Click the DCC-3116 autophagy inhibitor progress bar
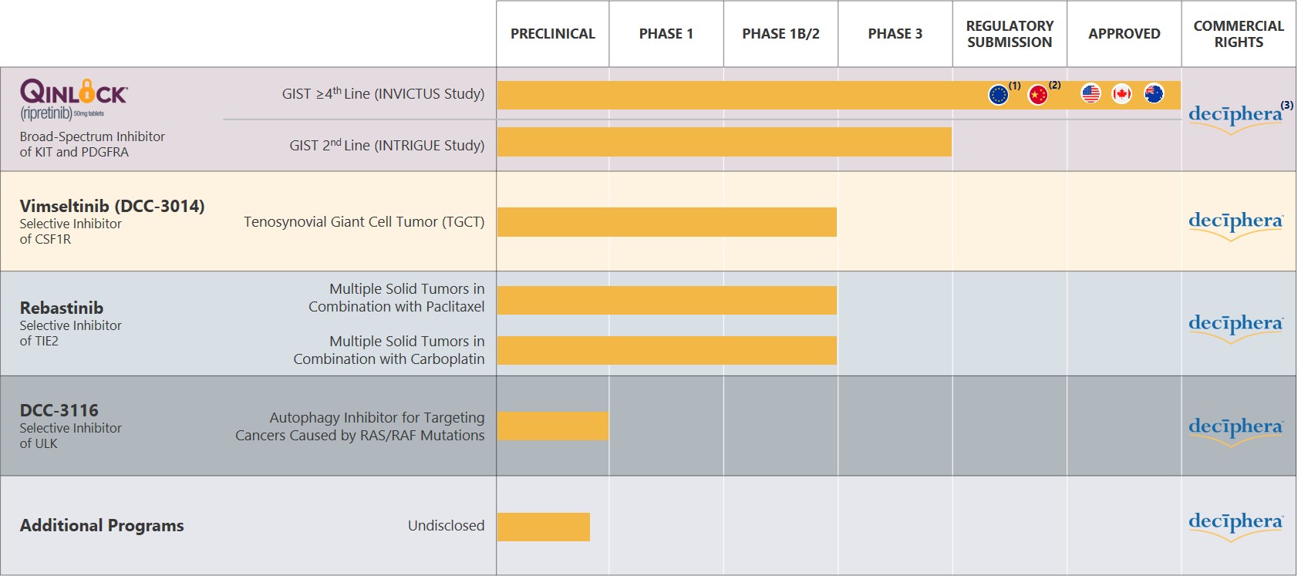This screenshot has width=1308, height=576. [x=552, y=426]
